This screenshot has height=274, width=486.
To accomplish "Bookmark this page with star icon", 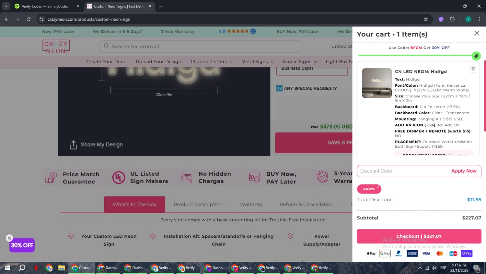I will click(x=426, y=19).
